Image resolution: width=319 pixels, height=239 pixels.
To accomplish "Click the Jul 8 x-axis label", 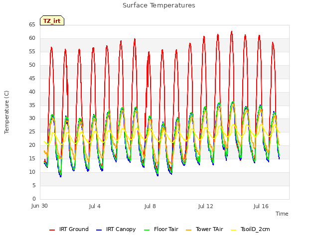I will coord(150,206).
